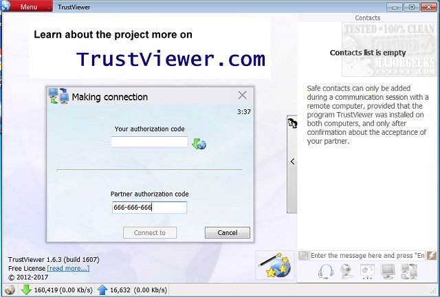Click the 16,632 (0.00 Kb/s) upload stat
This screenshot has height=297, width=440.
[138, 289]
